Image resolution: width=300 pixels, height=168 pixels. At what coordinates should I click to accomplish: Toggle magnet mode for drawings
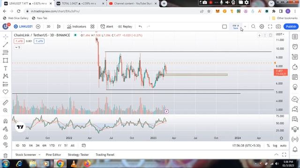coord(6,121)
